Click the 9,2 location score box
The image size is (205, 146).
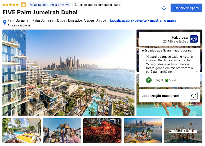194,96
